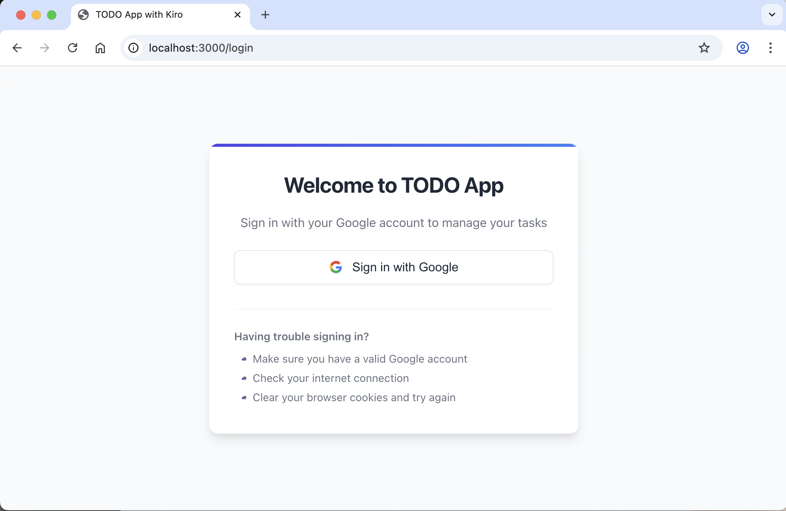This screenshot has width=786, height=511.
Task: Close the TODO App with Kiro tab
Action: (238, 15)
